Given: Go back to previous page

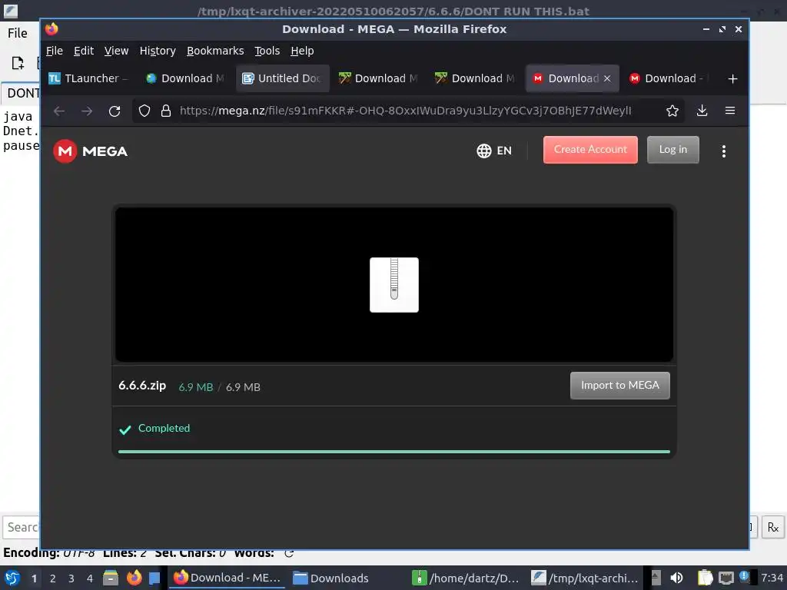Looking at the screenshot, I should 59,111.
